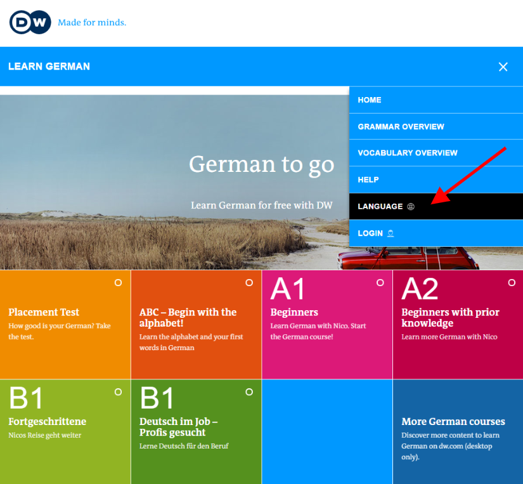Image resolution: width=523 pixels, height=484 pixels.
Task: Click the circle on the A1 Beginners tile
Action: click(380, 283)
